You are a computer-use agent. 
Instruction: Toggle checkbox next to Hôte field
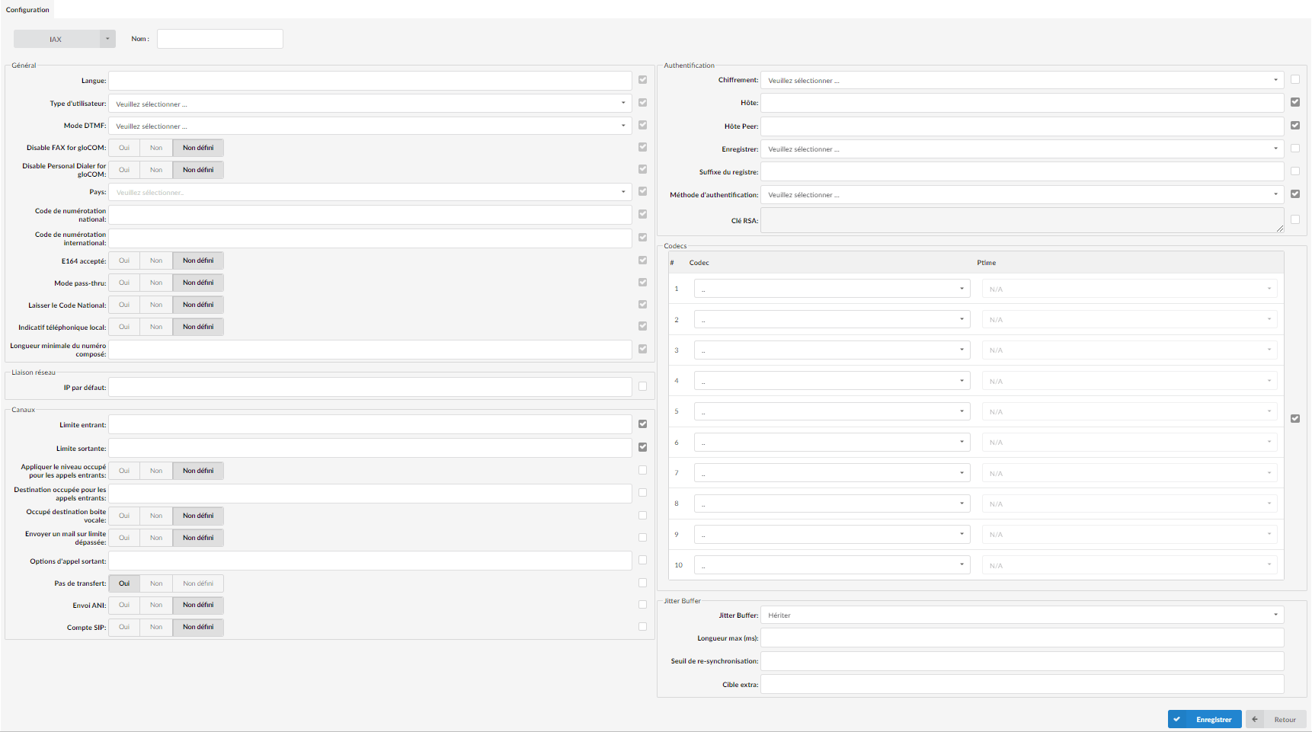pyautogui.click(x=1295, y=102)
